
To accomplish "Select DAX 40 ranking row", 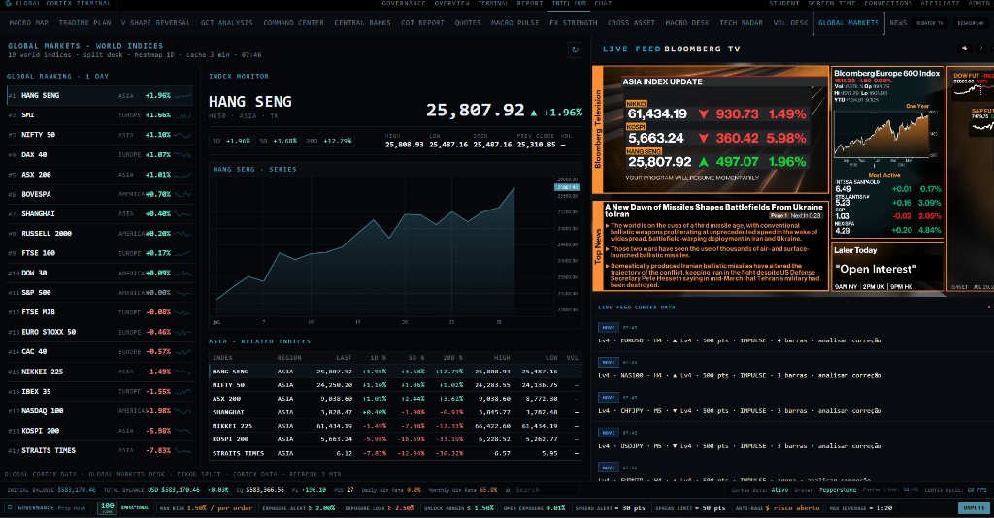I will pos(99,154).
